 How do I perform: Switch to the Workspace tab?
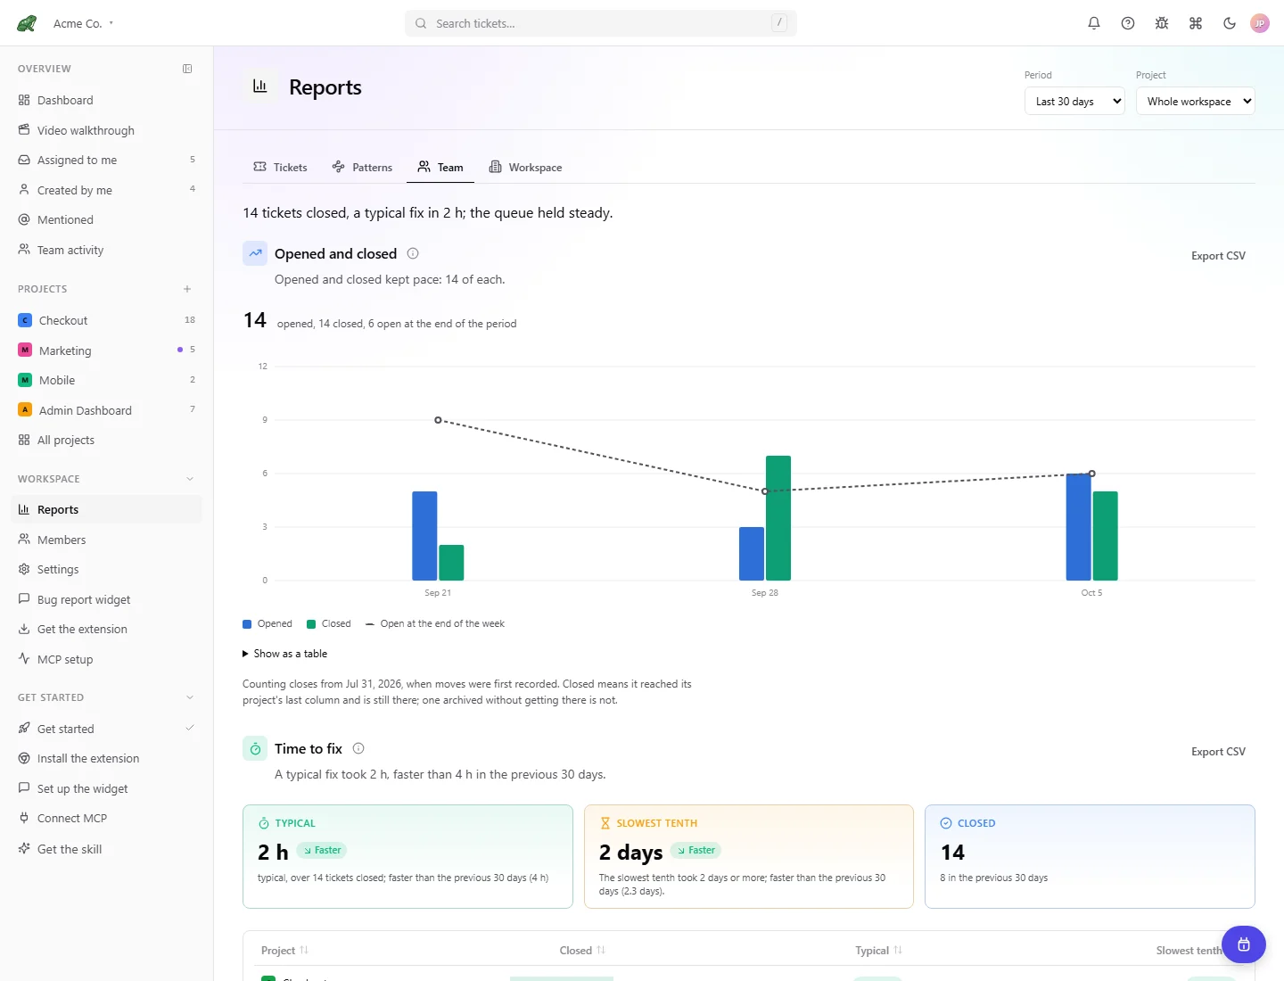525,167
